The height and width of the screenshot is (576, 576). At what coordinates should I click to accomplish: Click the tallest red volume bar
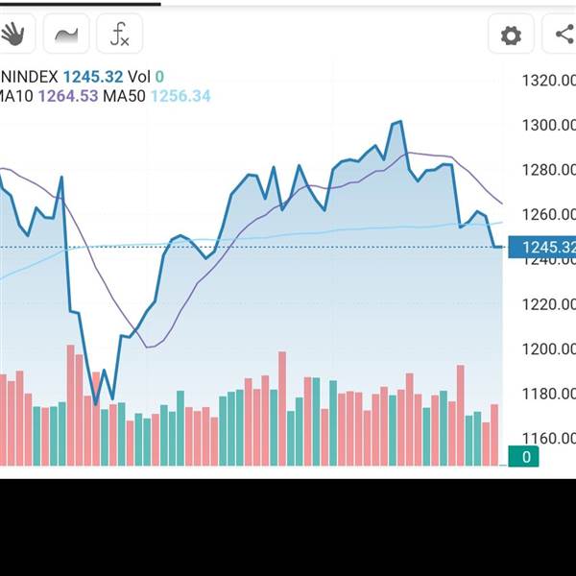pyautogui.click(x=70, y=405)
